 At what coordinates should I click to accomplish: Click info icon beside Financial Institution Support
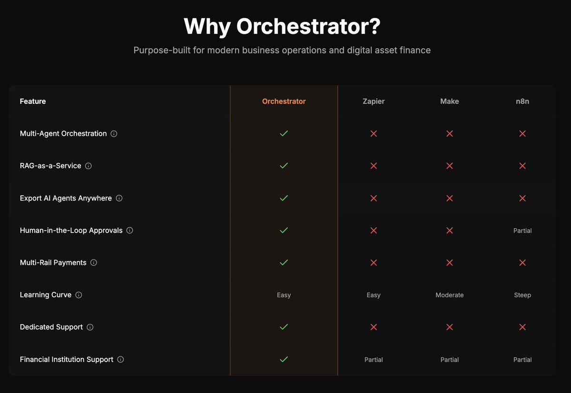tap(120, 360)
